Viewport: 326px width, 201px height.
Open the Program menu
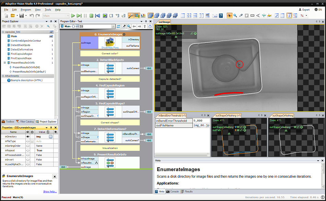[x=26, y=10]
